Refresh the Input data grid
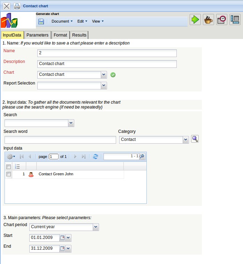The width and height of the screenshot is (243, 264). (96, 157)
